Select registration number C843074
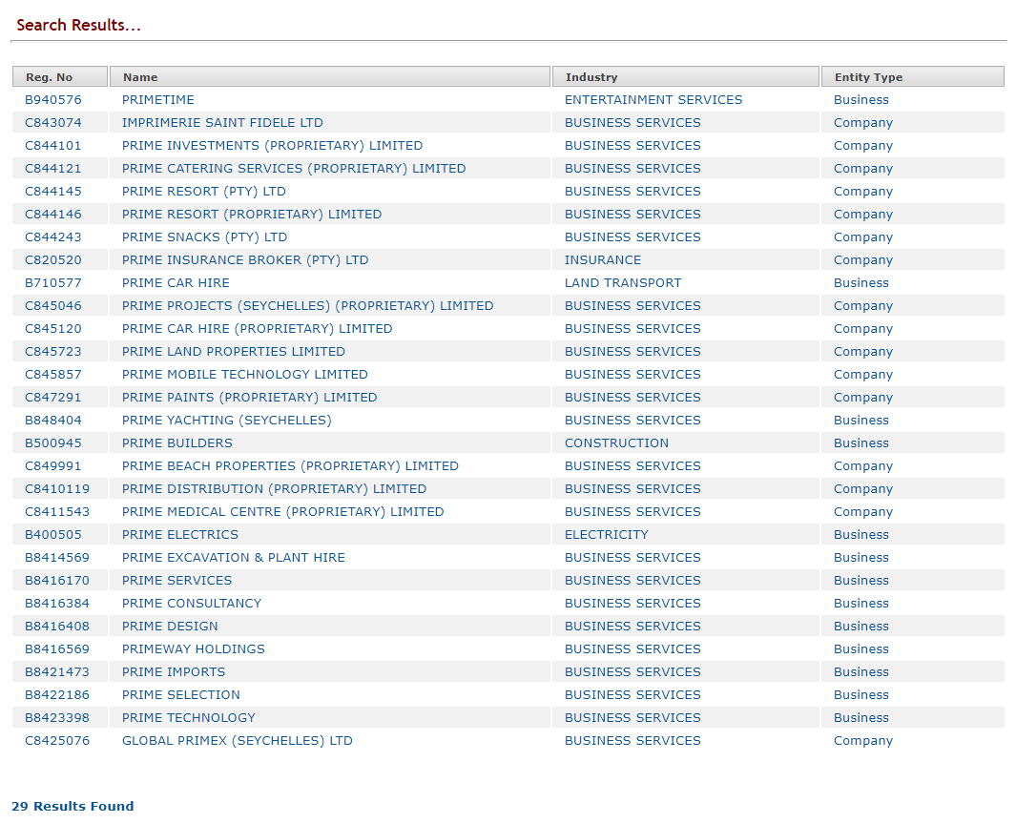 [53, 122]
